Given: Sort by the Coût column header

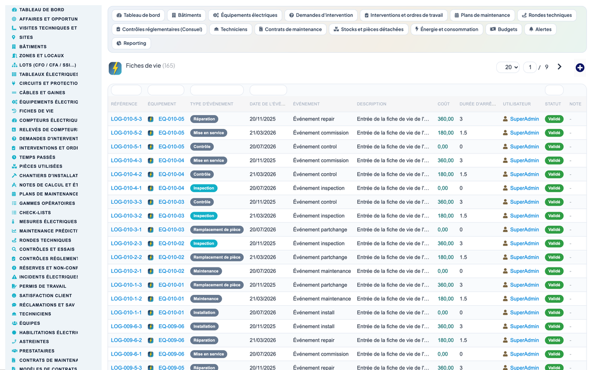Looking at the screenshot, I should coord(444,104).
